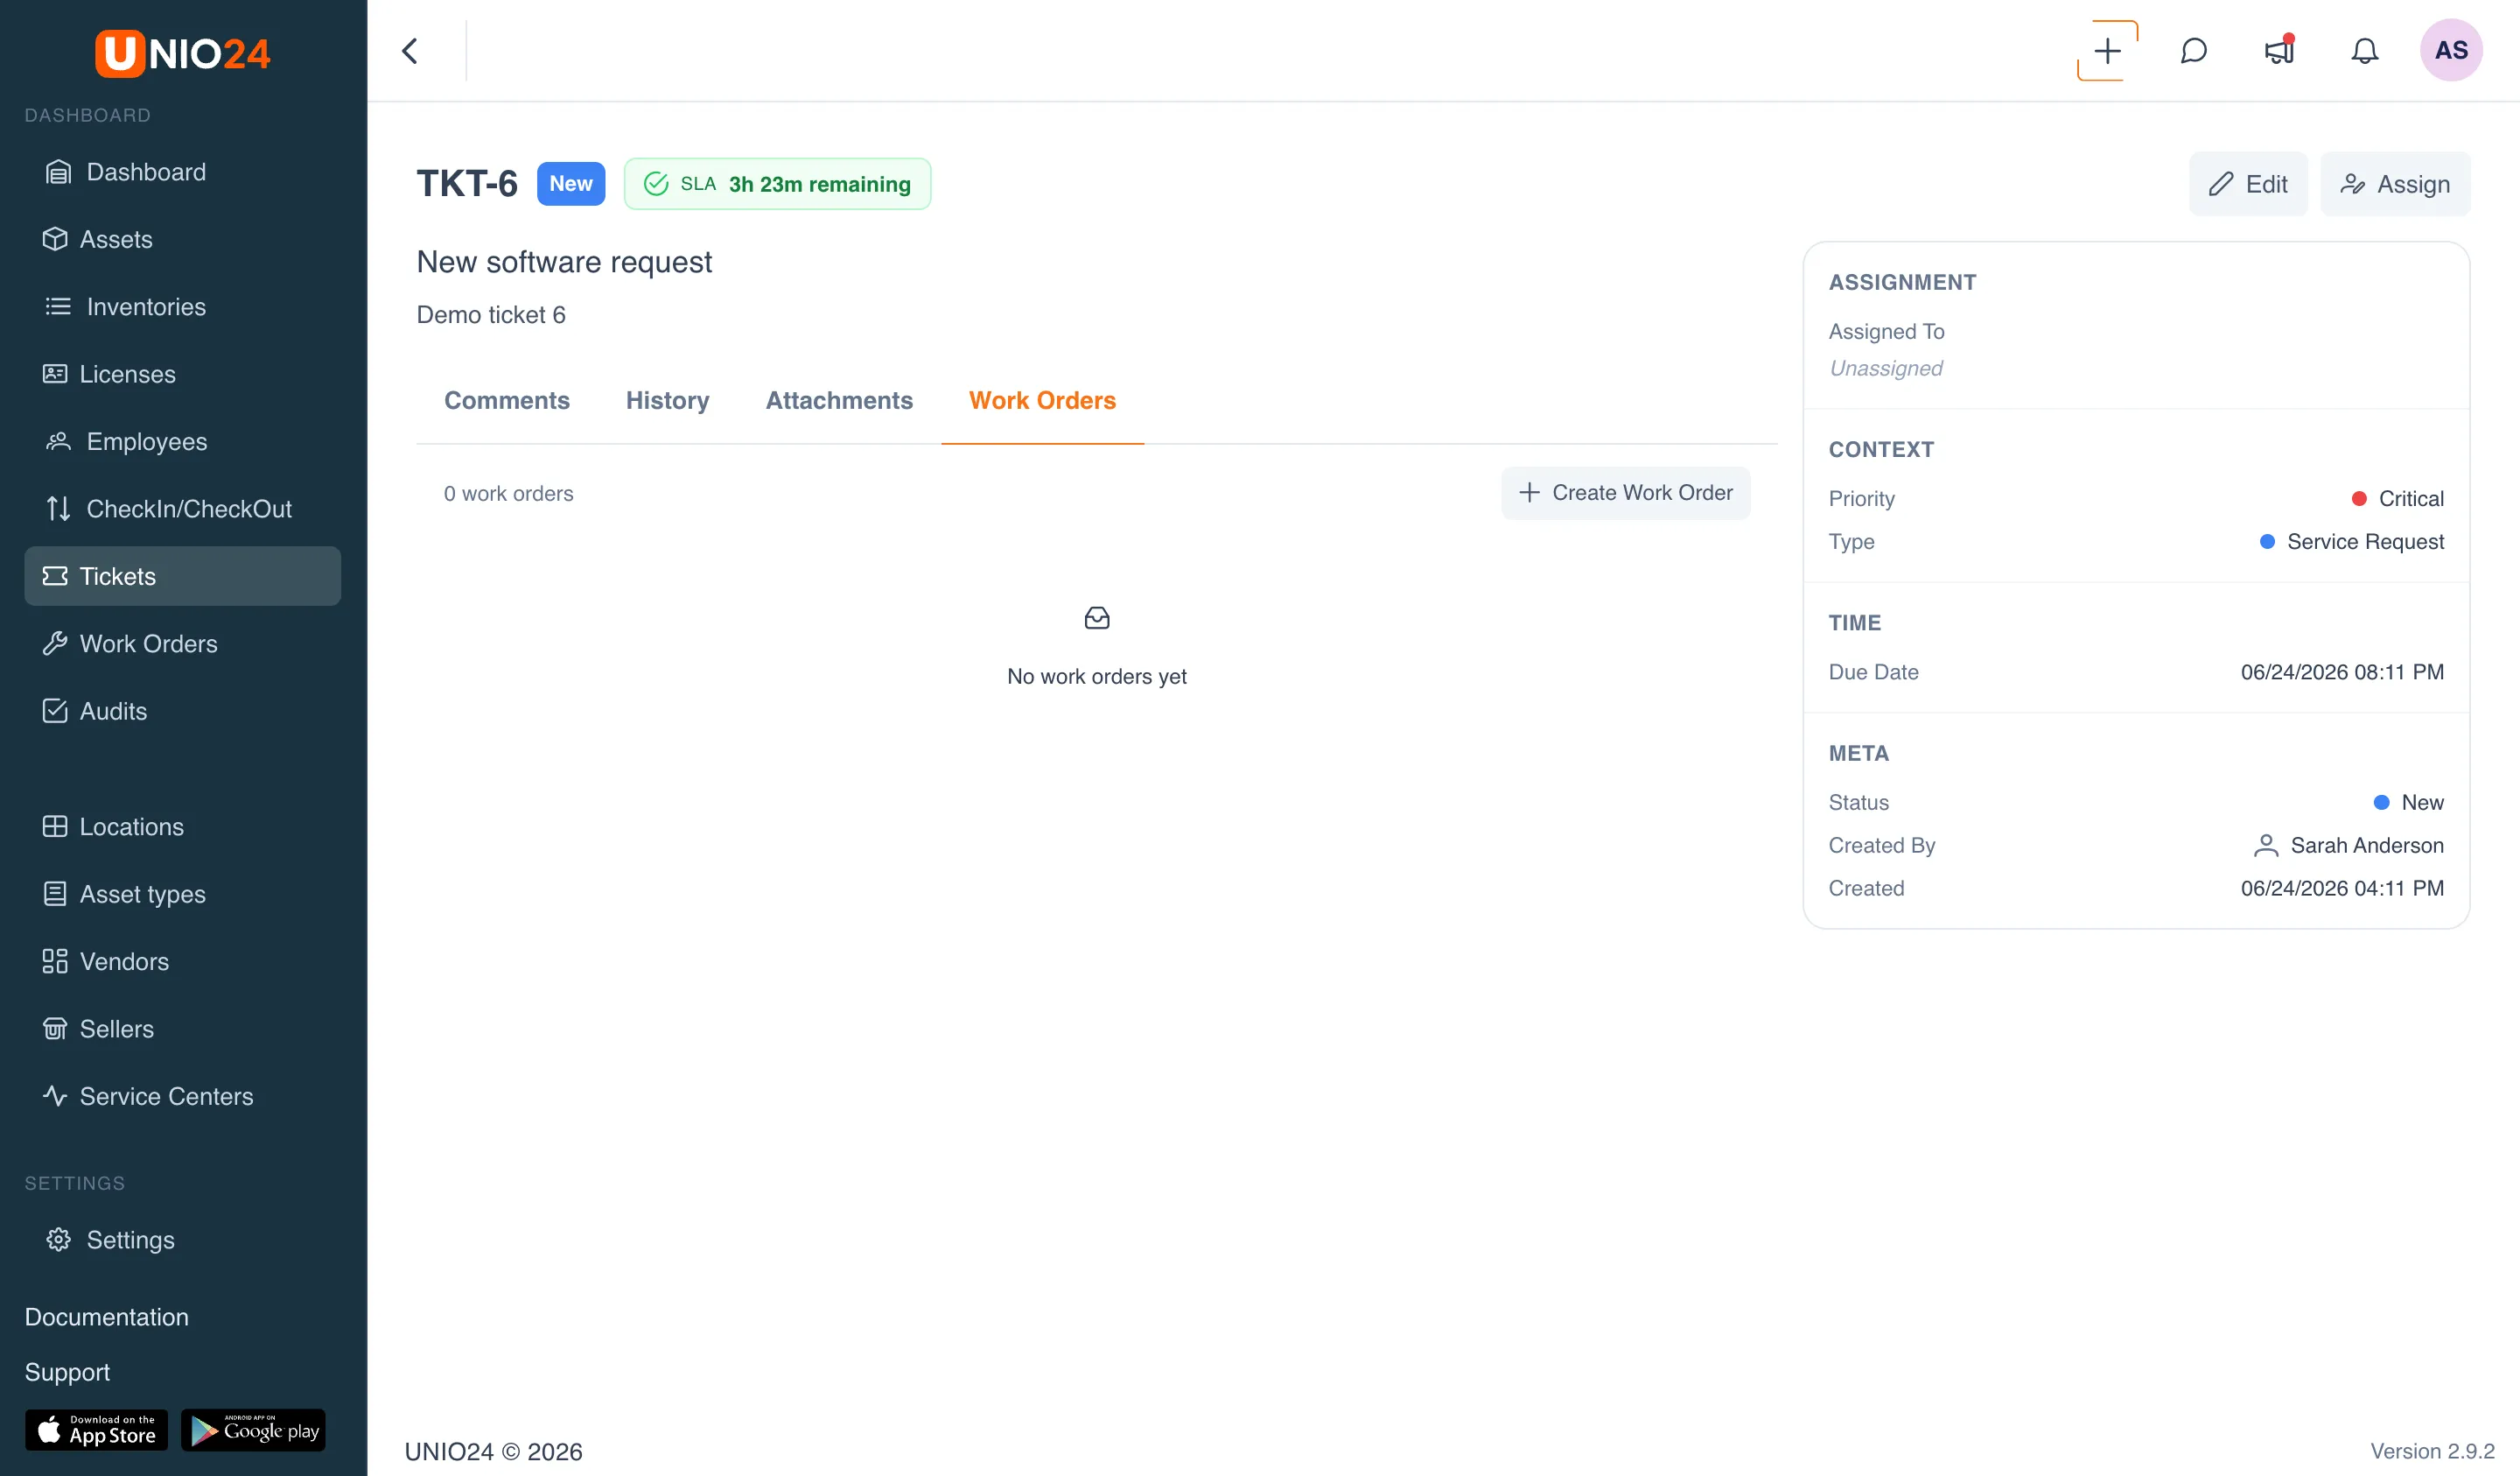The height and width of the screenshot is (1476, 2520).
Task: Click the Google Play download badge
Action: coord(254,1430)
